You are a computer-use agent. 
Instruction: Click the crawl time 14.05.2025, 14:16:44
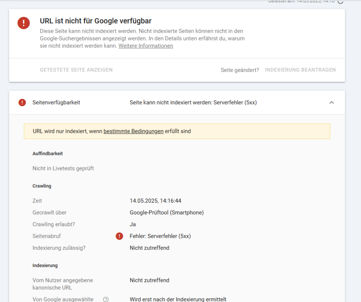(155, 201)
